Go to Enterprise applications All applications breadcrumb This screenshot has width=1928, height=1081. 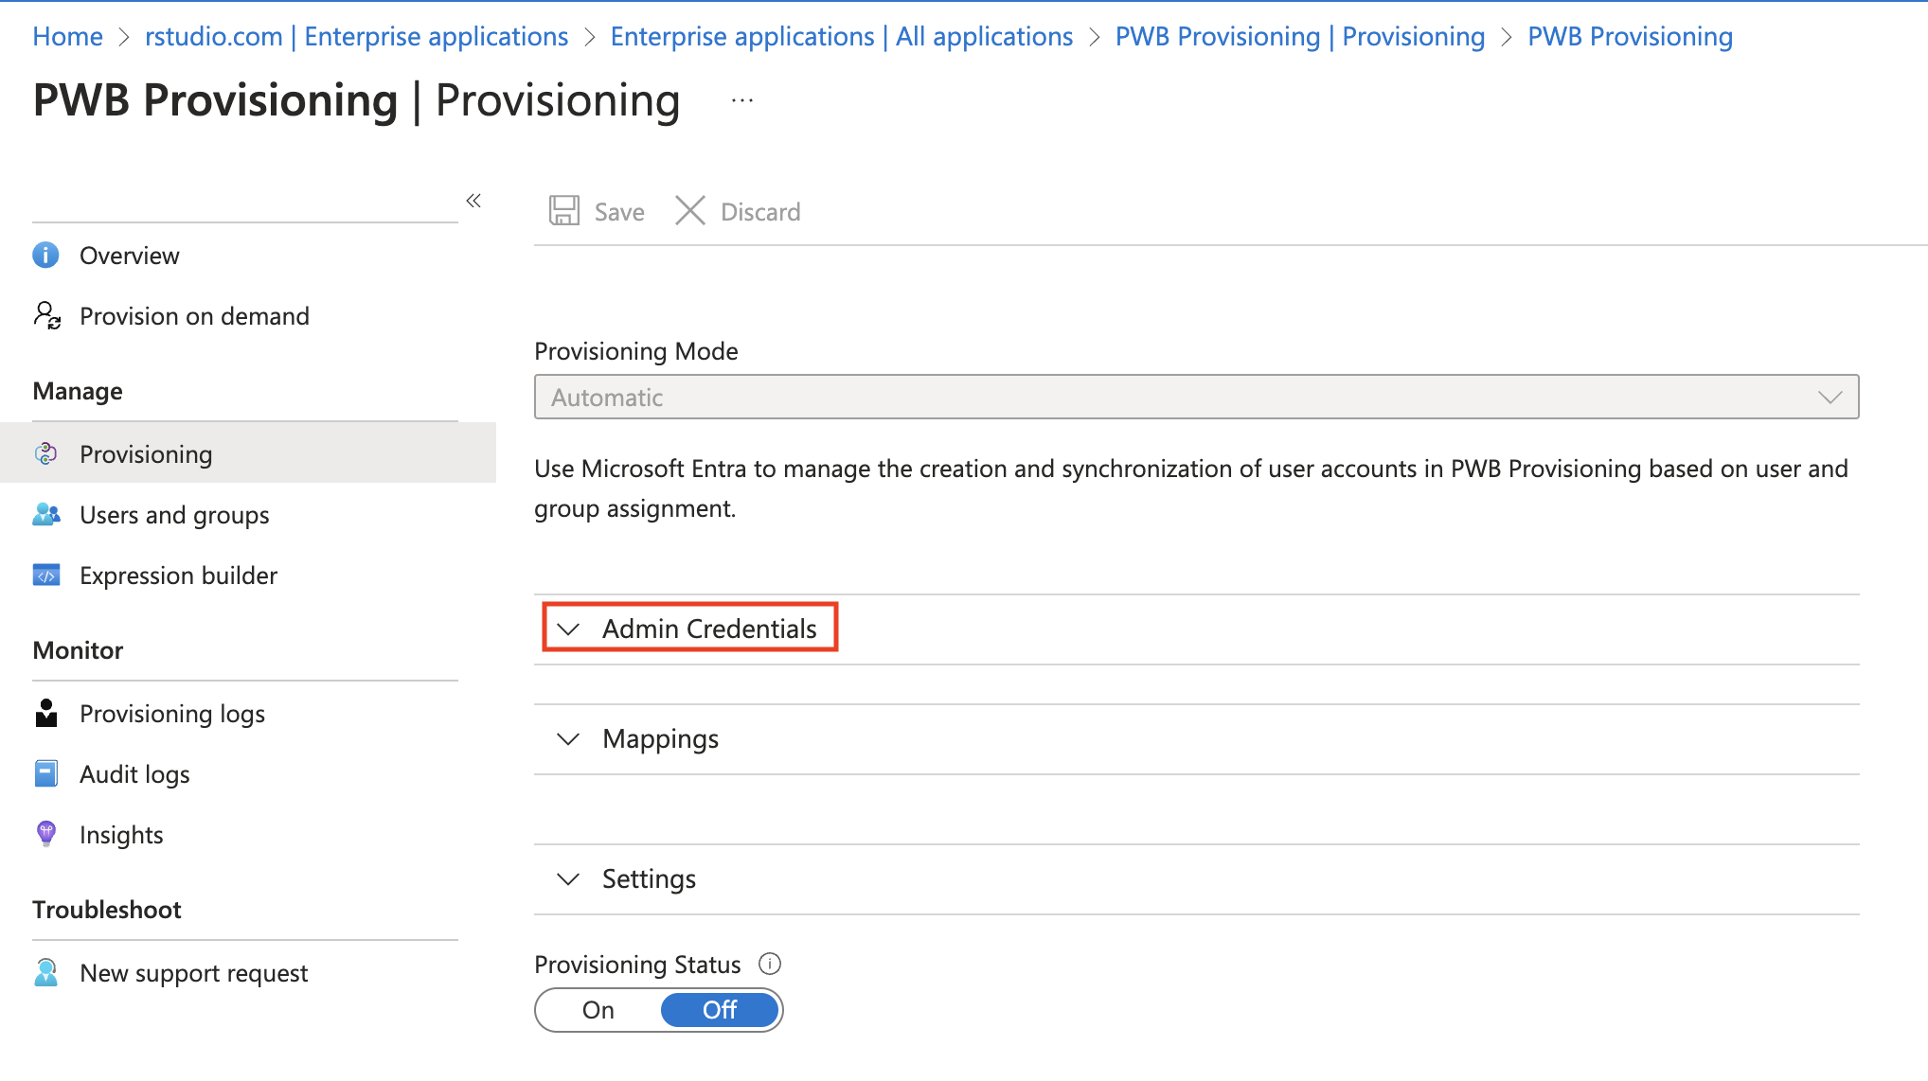click(x=841, y=36)
